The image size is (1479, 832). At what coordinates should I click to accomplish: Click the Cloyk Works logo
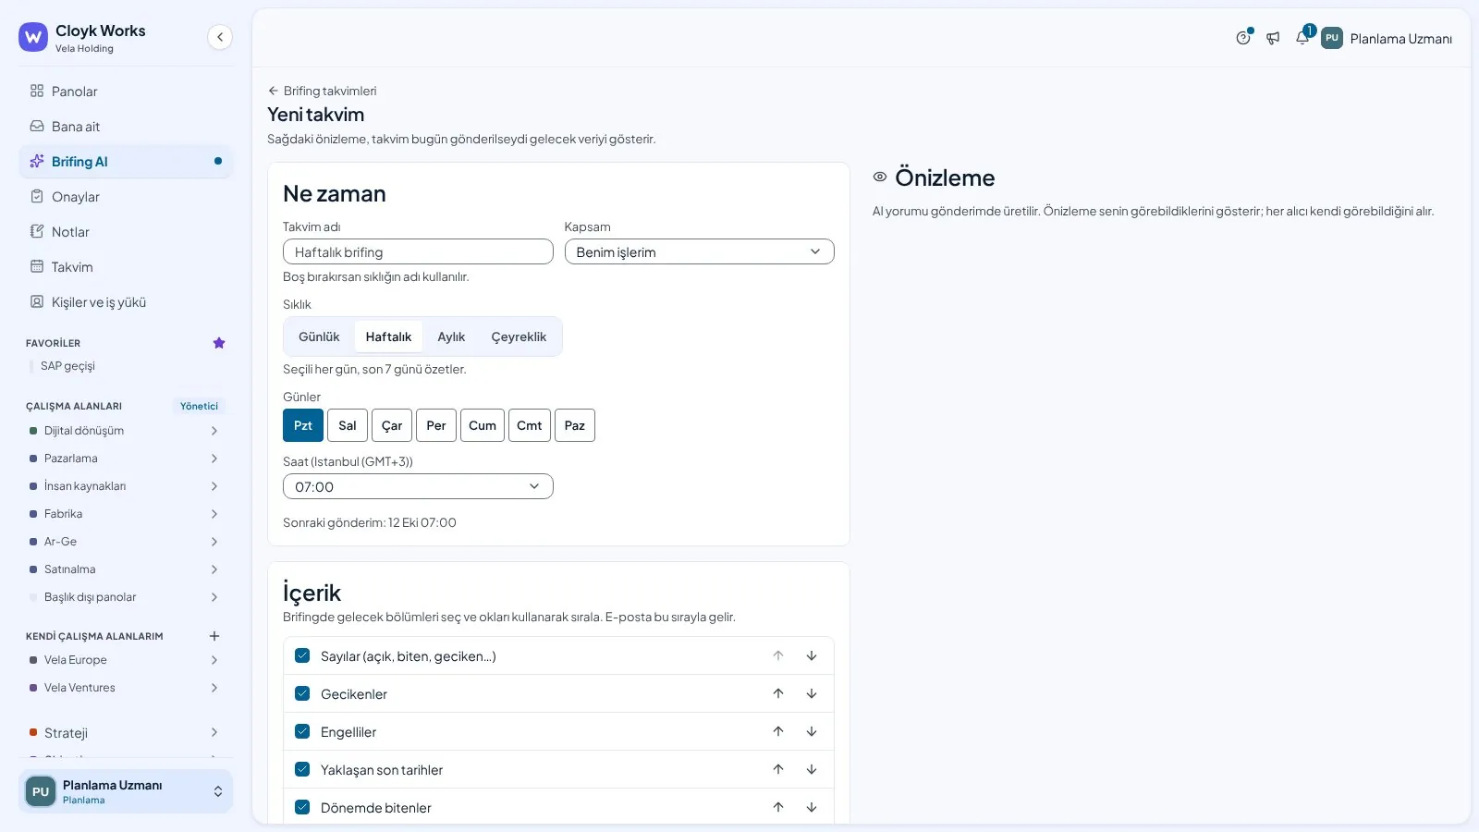[33, 37]
